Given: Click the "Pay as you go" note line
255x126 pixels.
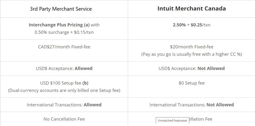Looking at the screenshot, I should (191, 54).
